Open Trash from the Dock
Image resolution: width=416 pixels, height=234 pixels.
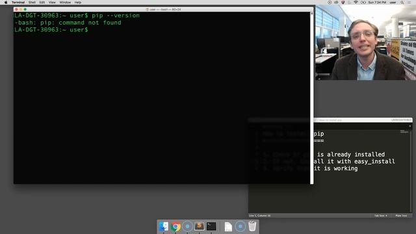tap(252, 226)
